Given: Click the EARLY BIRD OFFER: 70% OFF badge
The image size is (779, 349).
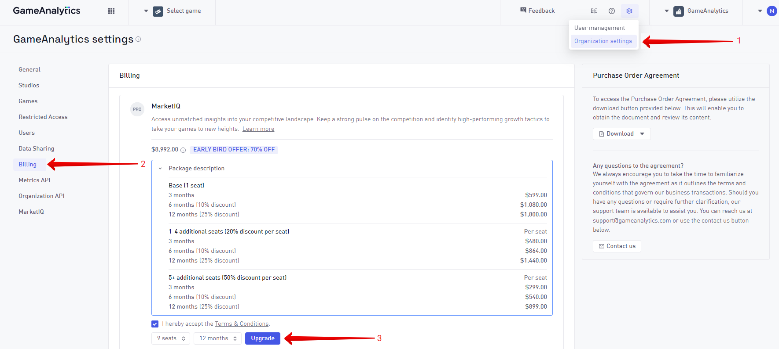Looking at the screenshot, I should click(x=234, y=150).
